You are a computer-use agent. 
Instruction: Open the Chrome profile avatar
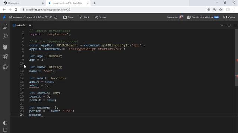(x=228, y=10)
